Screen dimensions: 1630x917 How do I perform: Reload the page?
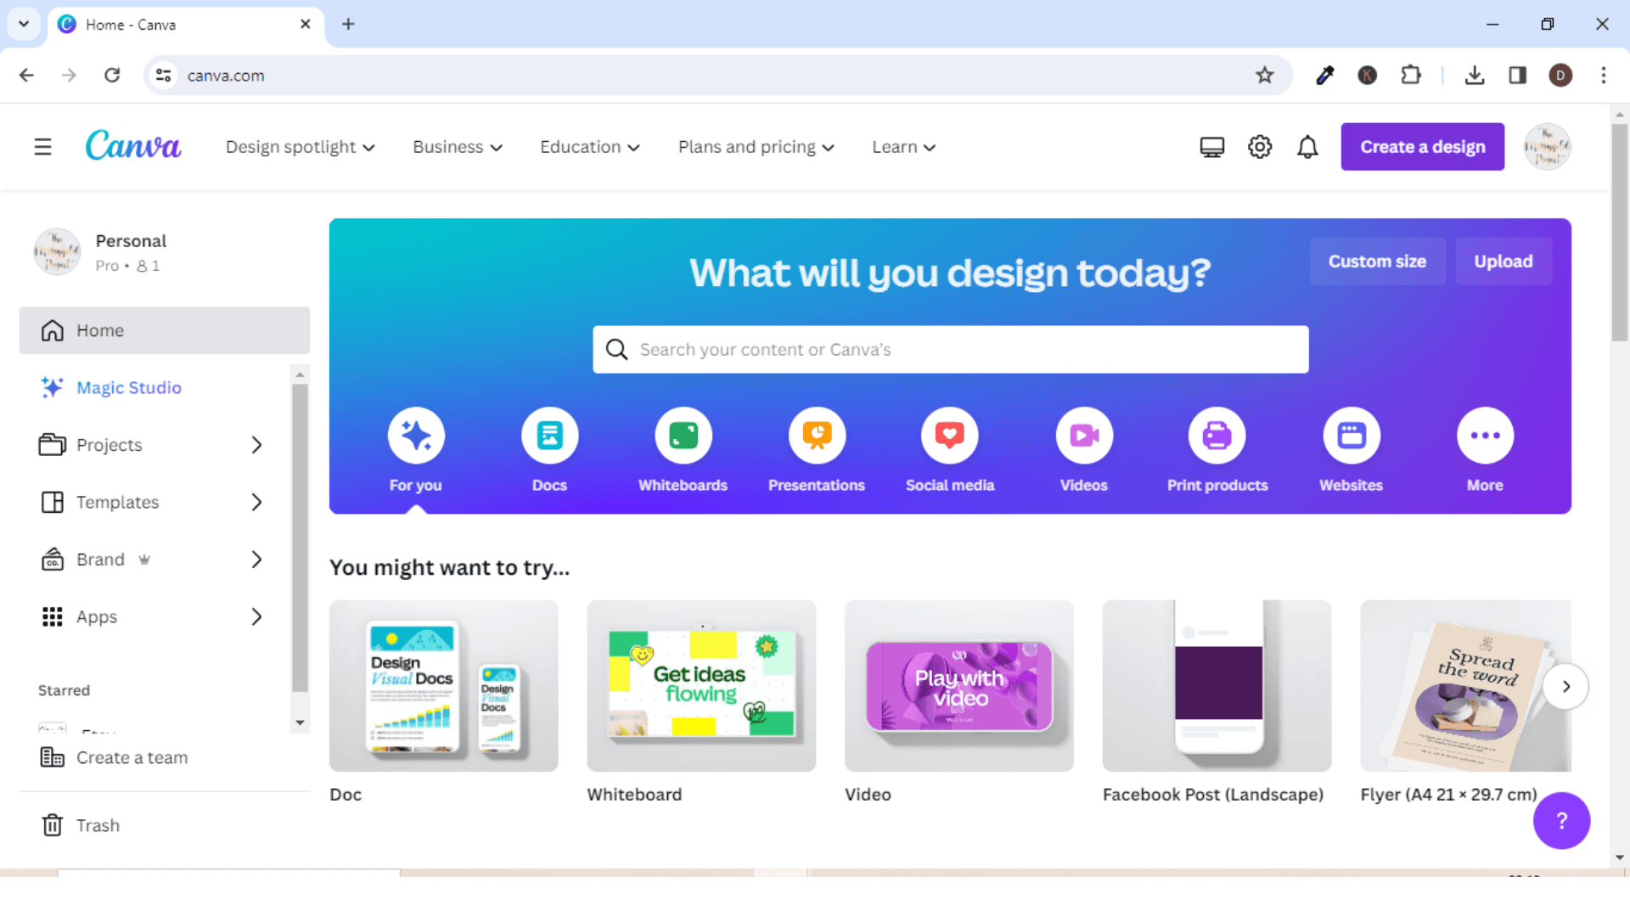112,76
